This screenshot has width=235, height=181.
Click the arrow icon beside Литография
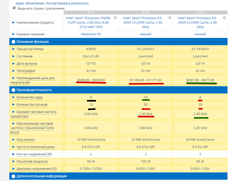13,71
